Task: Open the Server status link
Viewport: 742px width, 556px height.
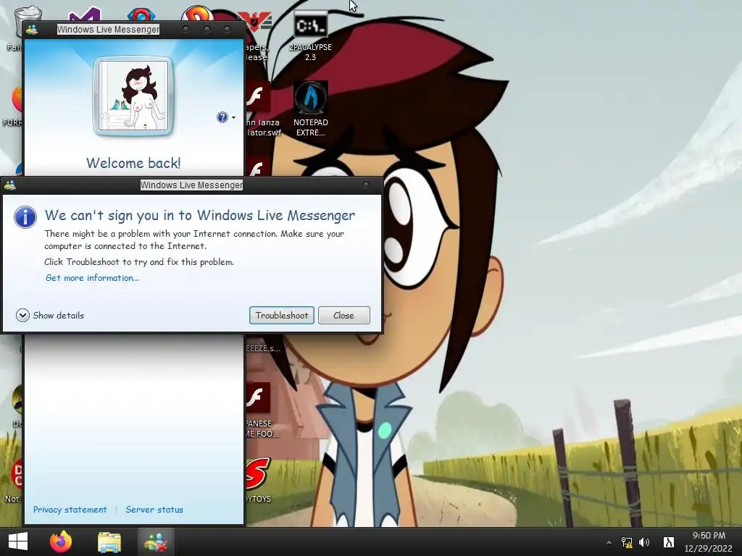Action: coord(154,510)
